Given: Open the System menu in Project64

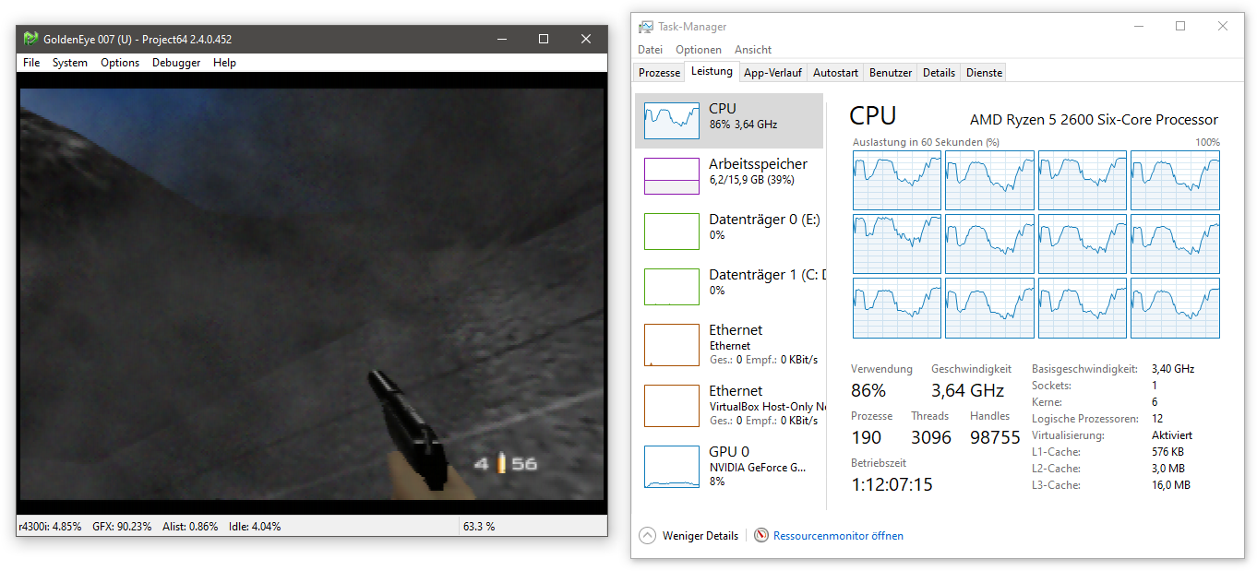Looking at the screenshot, I should click(69, 62).
